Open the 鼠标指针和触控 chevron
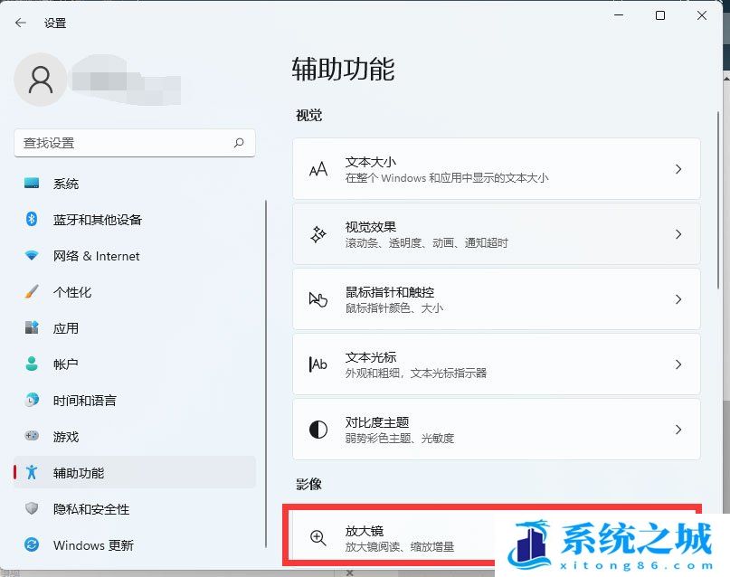The width and height of the screenshot is (730, 577). point(679,298)
